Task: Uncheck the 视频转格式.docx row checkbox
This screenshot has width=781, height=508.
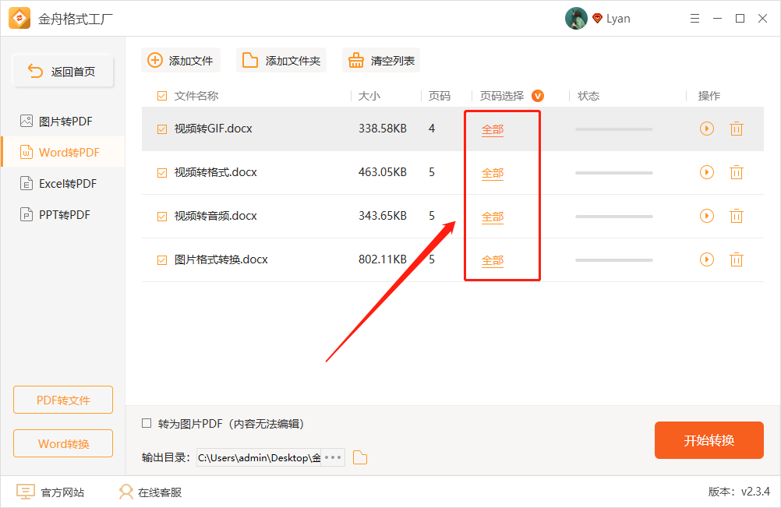Action: coord(161,172)
